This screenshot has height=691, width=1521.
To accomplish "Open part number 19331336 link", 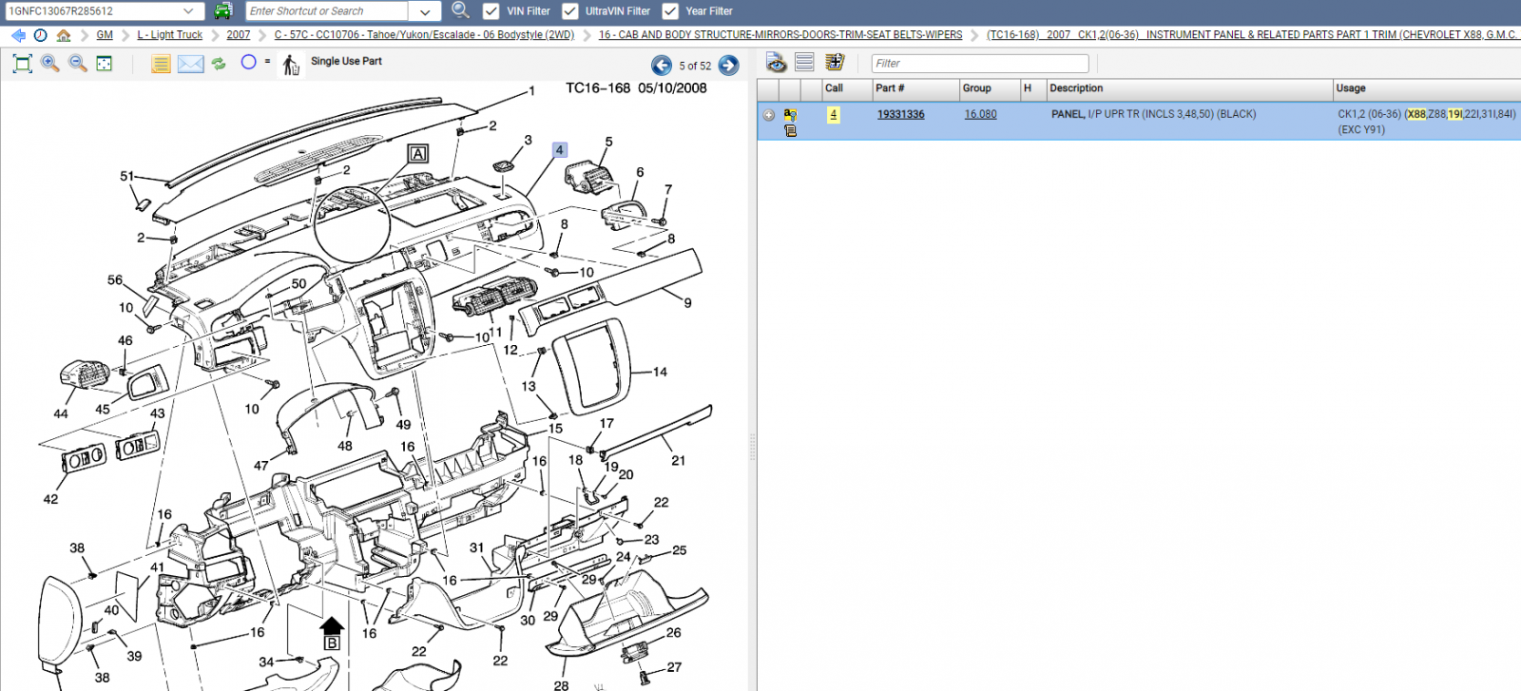I will (x=900, y=114).
